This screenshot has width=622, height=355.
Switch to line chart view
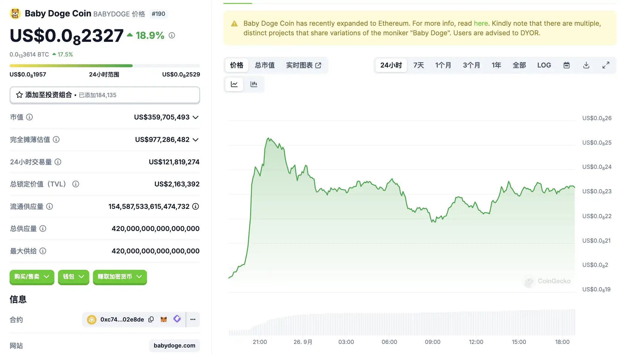(x=234, y=84)
